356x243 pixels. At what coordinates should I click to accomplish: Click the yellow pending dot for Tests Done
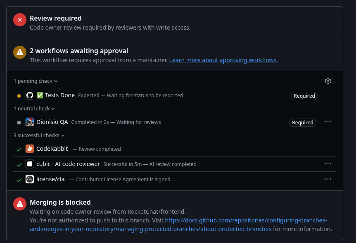pos(19,96)
